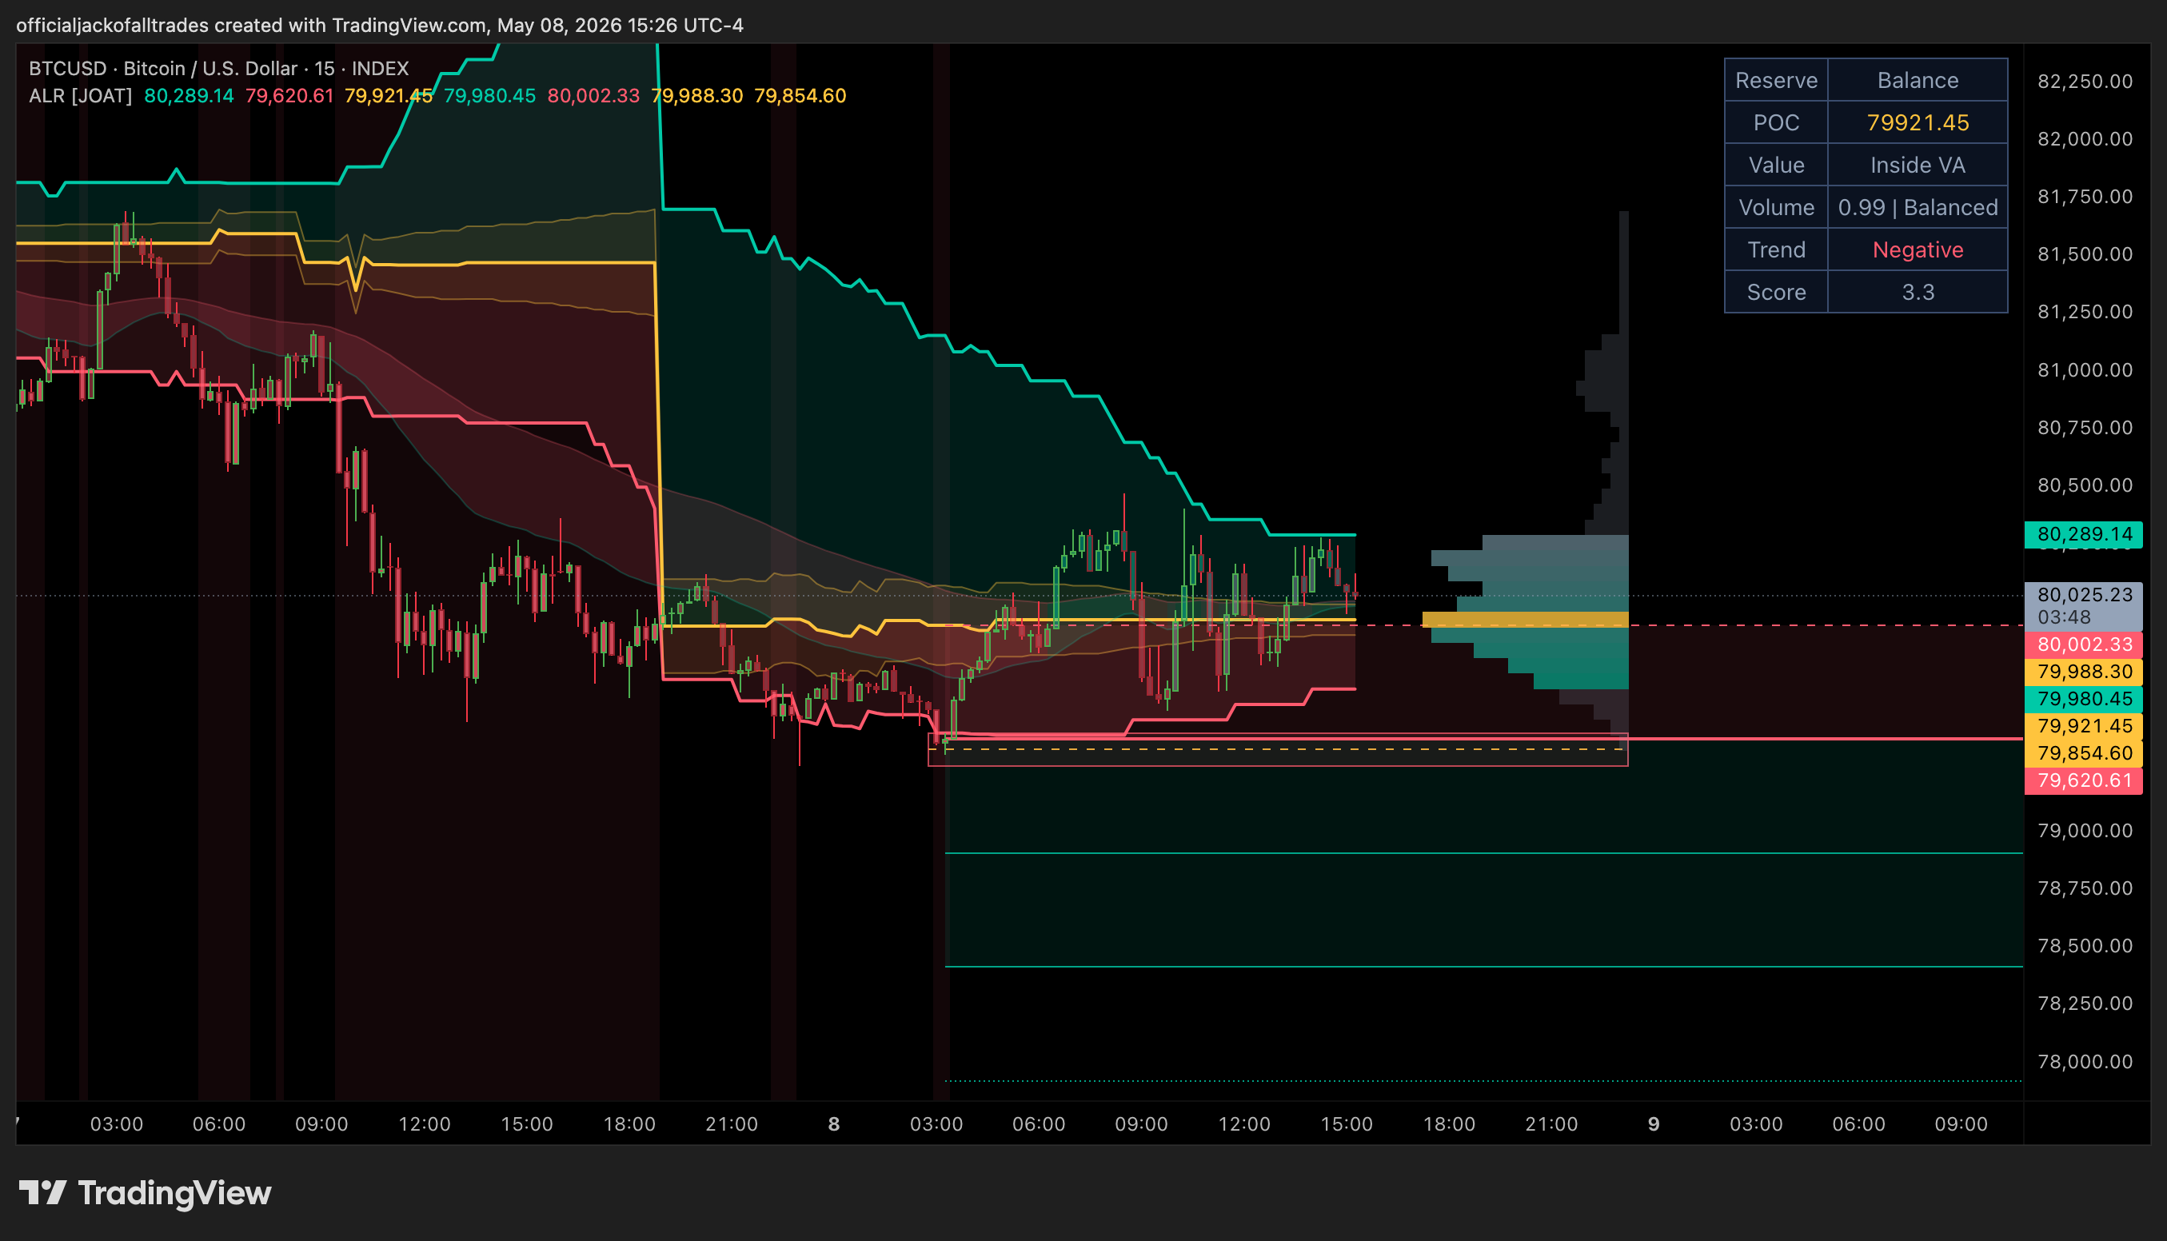Click the yellow POC bar in the volume profile
This screenshot has width=2167, height=1241.
pyautogui.click(x=1526, y=620)
